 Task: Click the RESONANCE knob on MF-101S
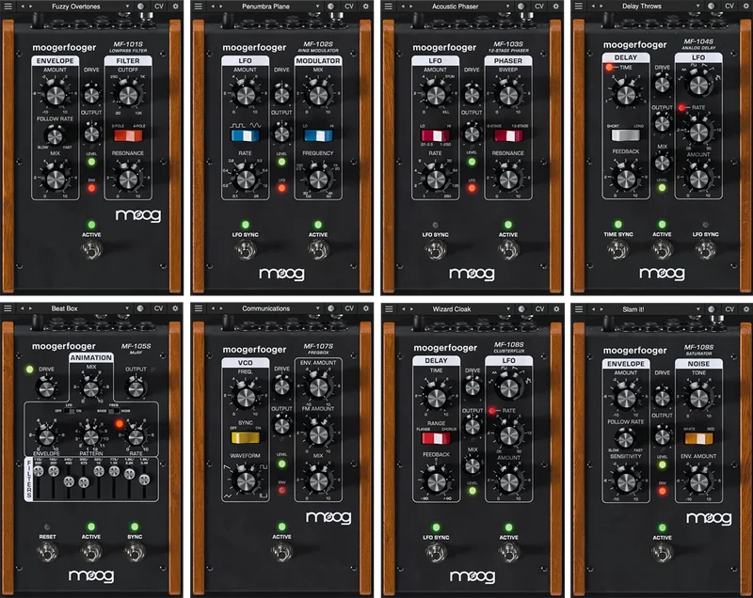tap(128, 180)
